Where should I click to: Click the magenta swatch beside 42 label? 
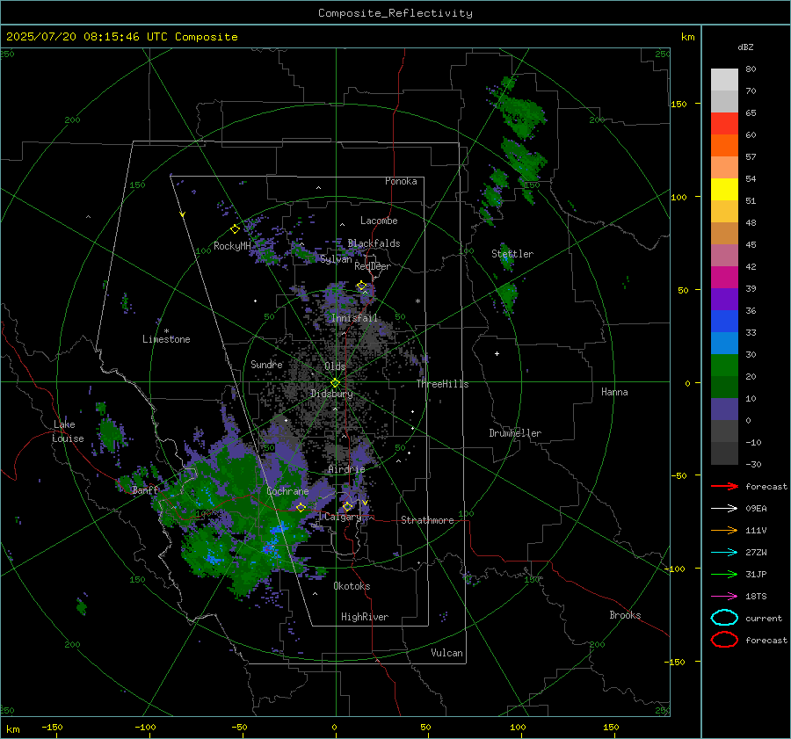click(724, 277)
